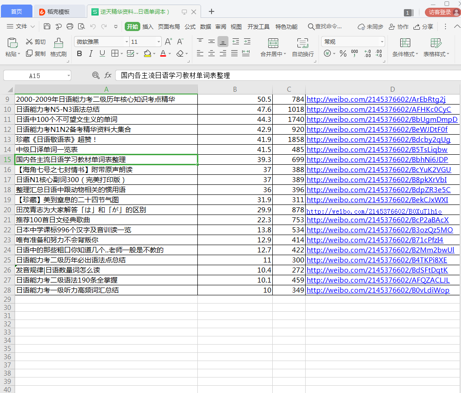Enable wrap text with 自动换行
Screen dimensions: 461x393
pyautogui.click(x=302, y=47)
